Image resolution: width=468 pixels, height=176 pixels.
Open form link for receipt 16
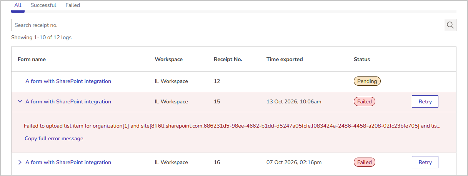[x=68, y=163]
